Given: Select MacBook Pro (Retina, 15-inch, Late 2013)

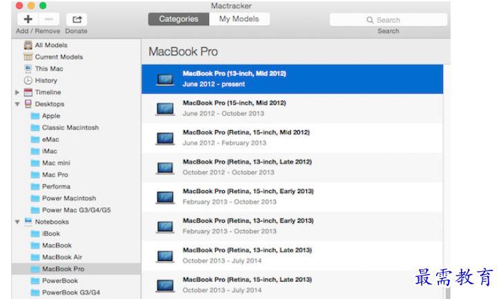Looking at the screenshot, I should coord(292,285).
